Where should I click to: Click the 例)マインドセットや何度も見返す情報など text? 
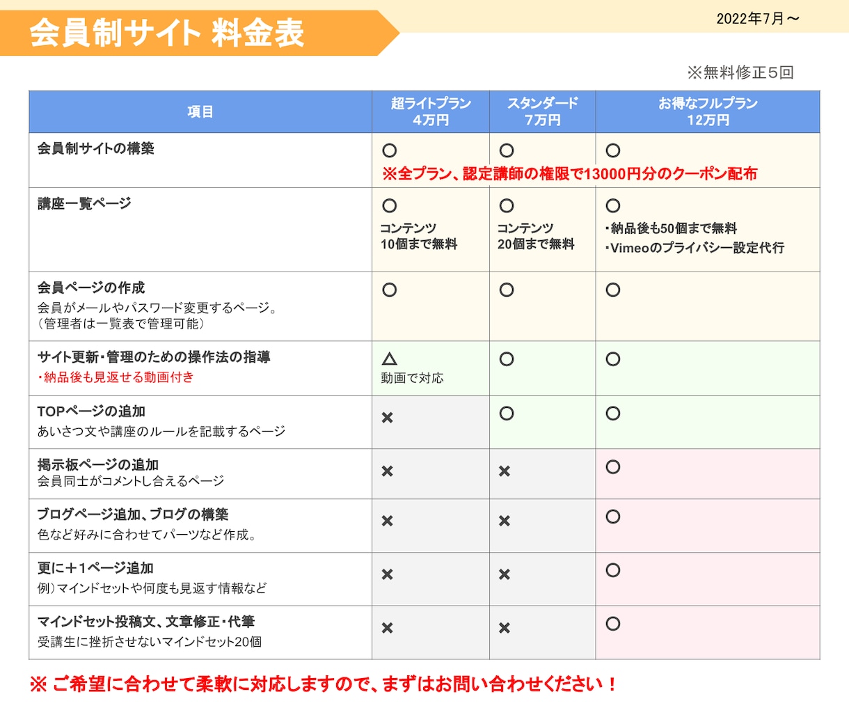(x=152, y=588)
